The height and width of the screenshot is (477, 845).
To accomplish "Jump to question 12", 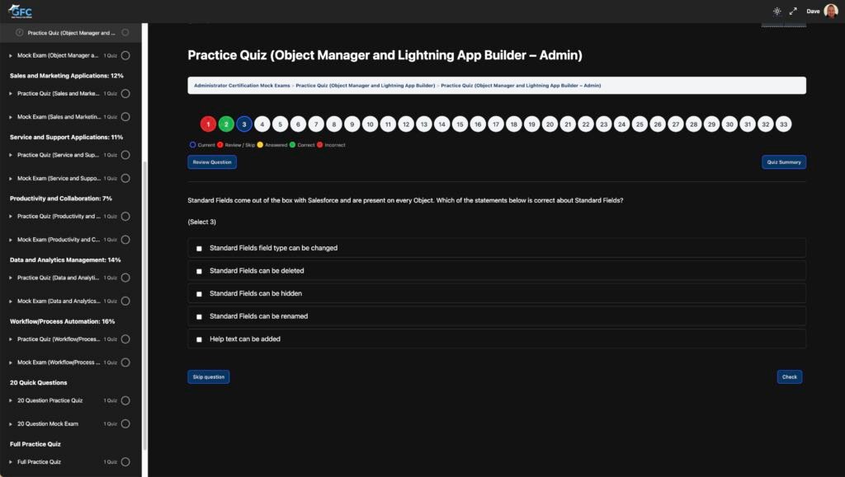I will coord(406,124).
